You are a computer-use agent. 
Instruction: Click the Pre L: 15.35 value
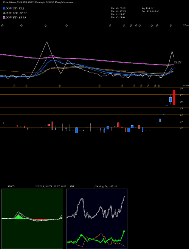click(x=118, y=14)
